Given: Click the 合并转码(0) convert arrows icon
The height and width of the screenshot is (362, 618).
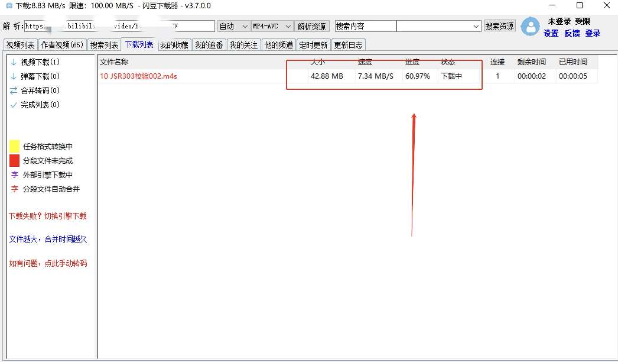Looking at the screenshot, I should point(14,90).
